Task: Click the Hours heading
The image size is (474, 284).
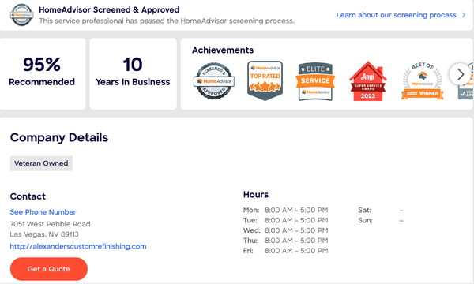Action: coord(256,195)
